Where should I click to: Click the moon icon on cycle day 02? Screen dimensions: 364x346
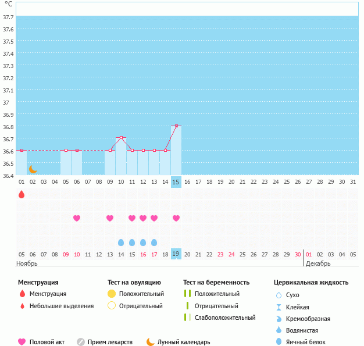coord(33,169)
